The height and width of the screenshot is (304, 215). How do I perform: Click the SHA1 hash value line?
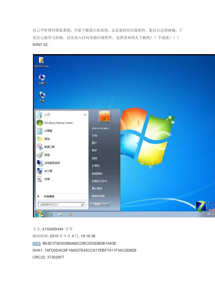click(x=84, y=250)
